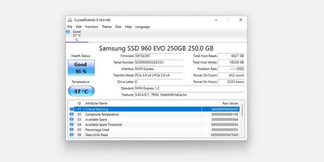Click Samsung SSD 960 EVO model title
Image resolution: width=324 pixels, height=162 pixels.
coord(156,48)
